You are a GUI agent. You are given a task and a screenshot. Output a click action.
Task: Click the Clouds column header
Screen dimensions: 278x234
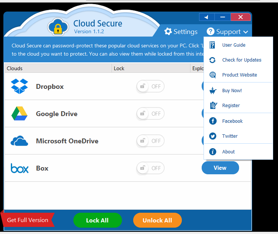[x=58, y=68]
